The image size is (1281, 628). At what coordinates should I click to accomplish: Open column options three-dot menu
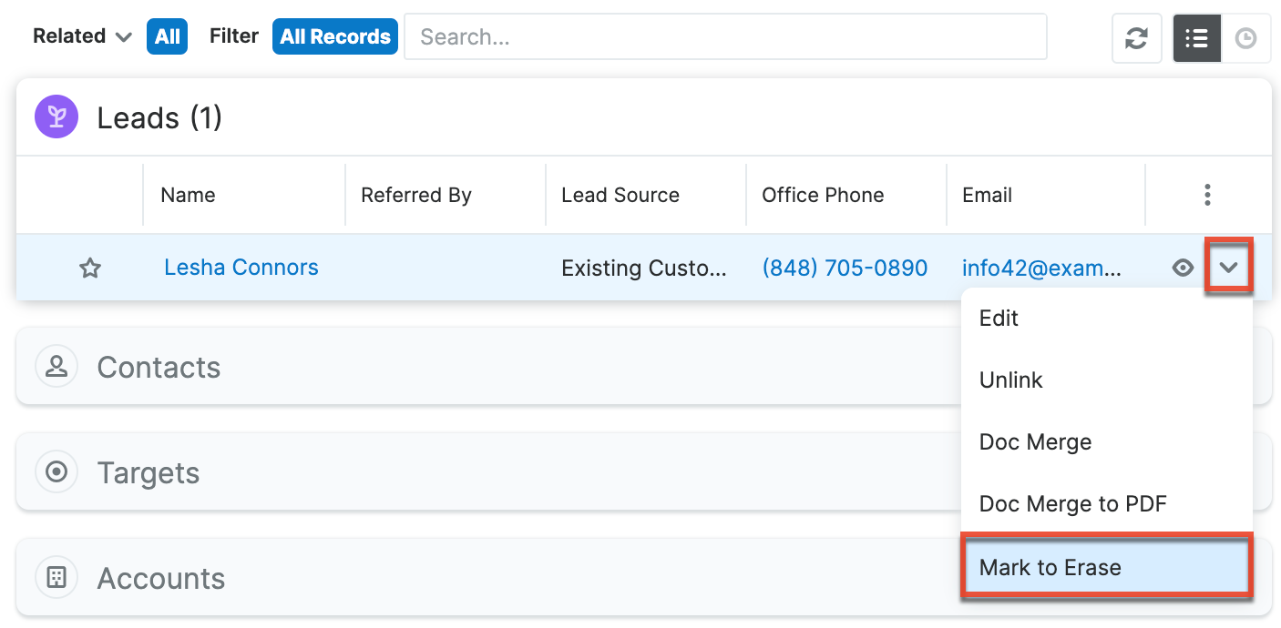coord(1207,195)
